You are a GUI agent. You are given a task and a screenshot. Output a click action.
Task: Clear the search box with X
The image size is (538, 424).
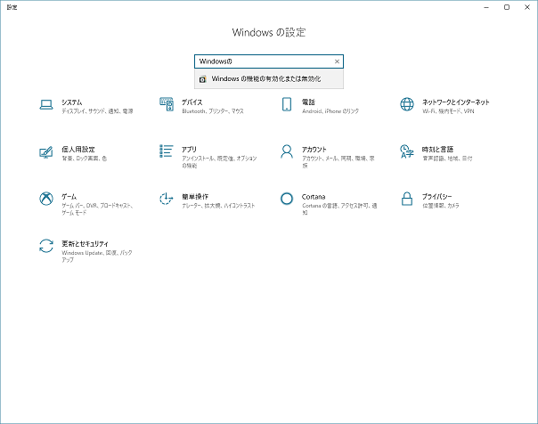pyautogui.click(x=337, y=61)
